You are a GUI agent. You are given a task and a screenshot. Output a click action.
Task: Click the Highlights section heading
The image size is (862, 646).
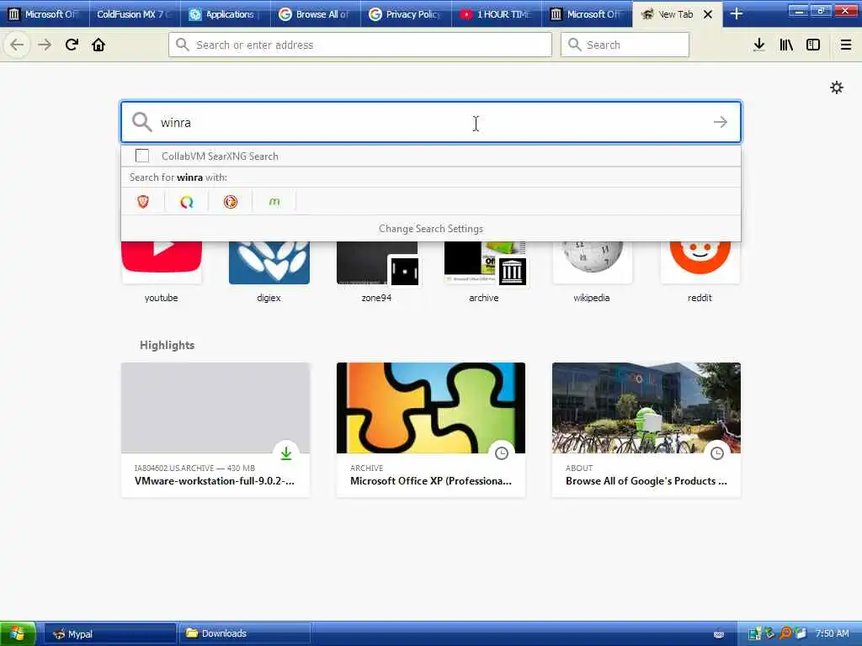click(168, 345)
